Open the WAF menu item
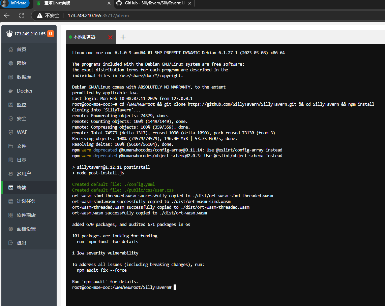 coord(22,132)
